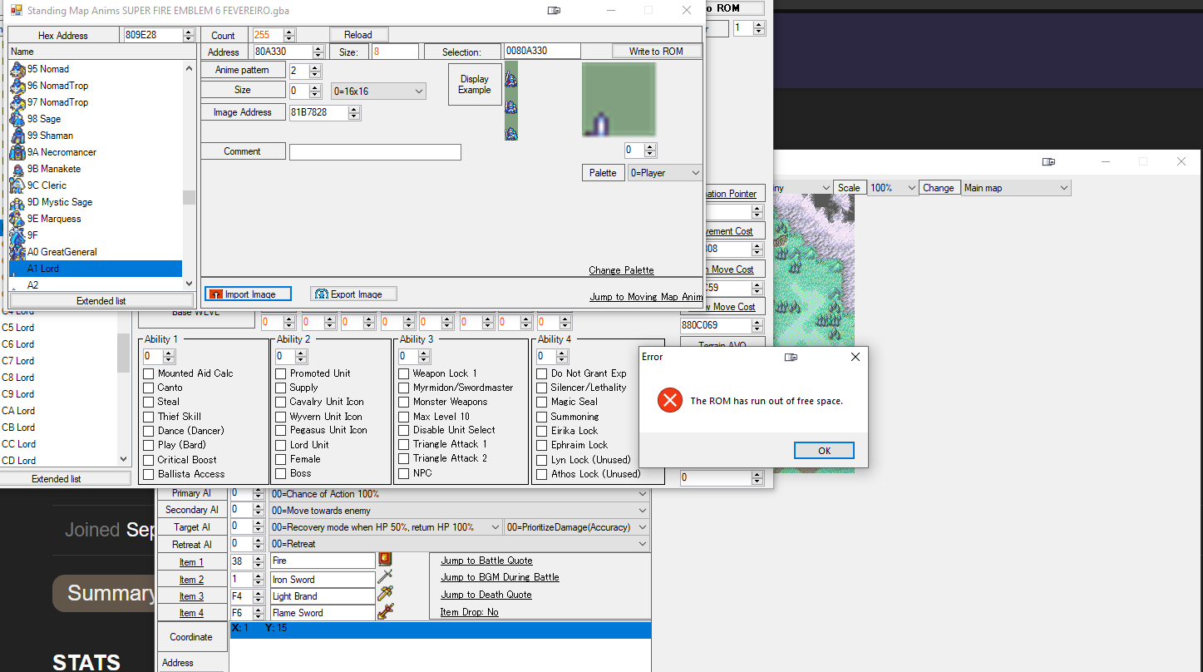1203x672 pixels.
Task: Toggle the Magic Seal checkbox
Action: tap(542, 402)
